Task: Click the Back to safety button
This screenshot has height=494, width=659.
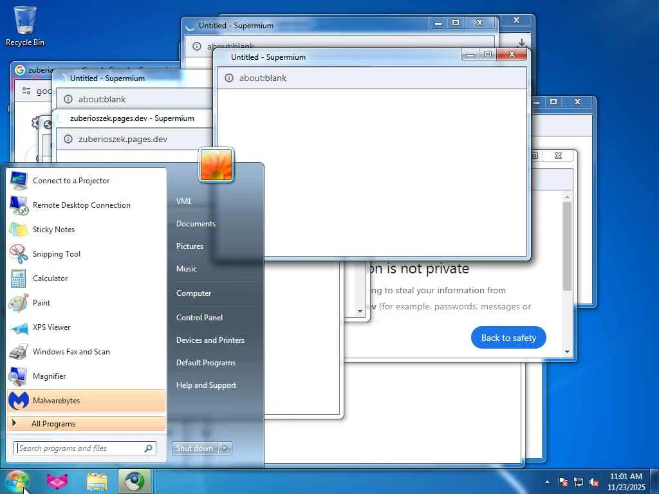Action: coord(508,338)
